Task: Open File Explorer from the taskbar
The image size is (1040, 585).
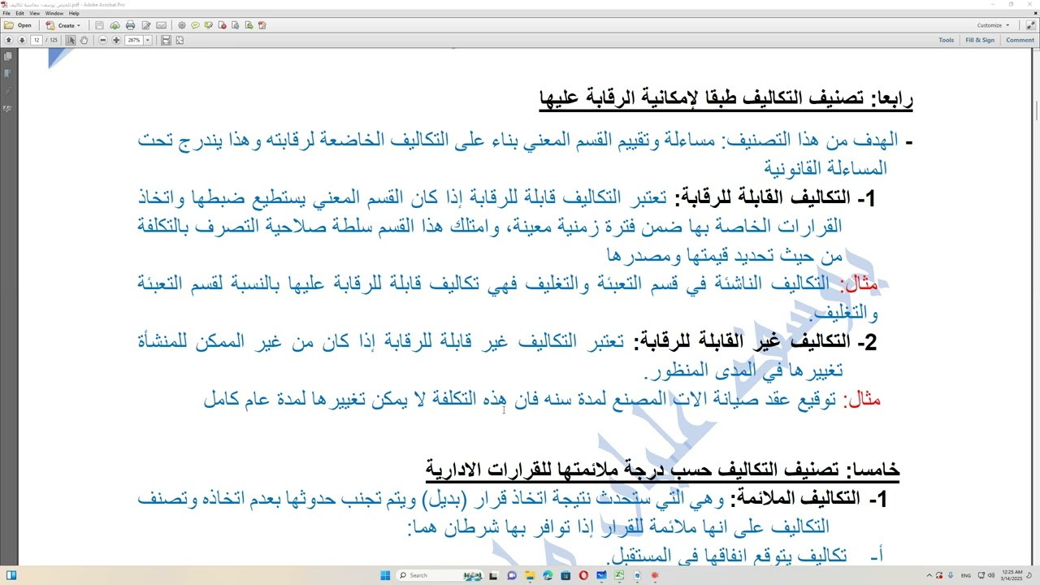Action: tap(530, 575)
